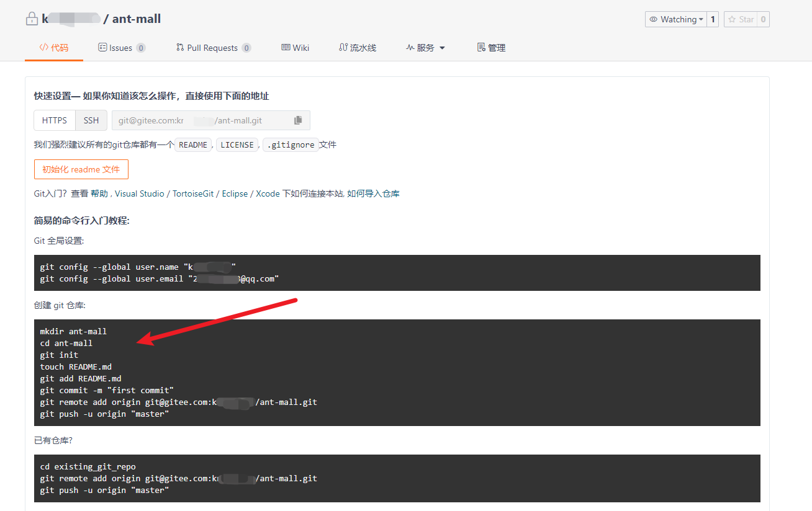Click the ant-mall repository name link

click(x=137, y=19)
